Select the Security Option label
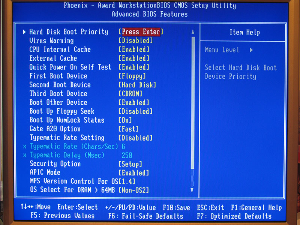300x225 pixels. point(55,164)
